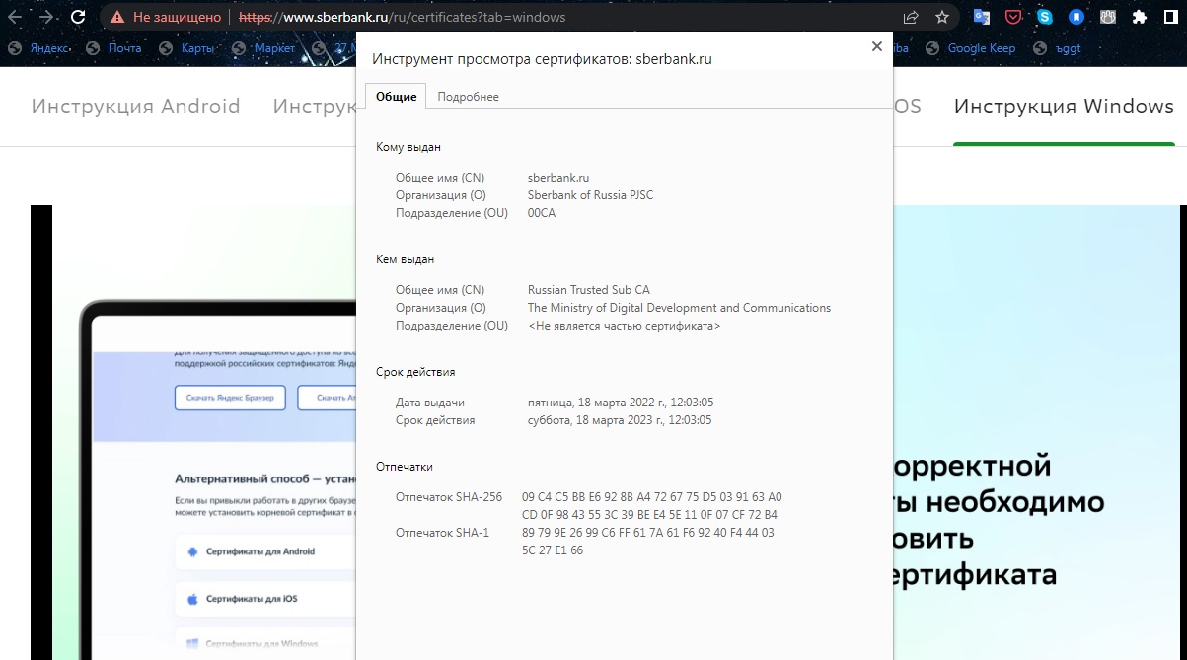Screen dimensions: 1187x660
Task: Click the 'Отпечаток SHA-256' label
Action: coord(449,497)
